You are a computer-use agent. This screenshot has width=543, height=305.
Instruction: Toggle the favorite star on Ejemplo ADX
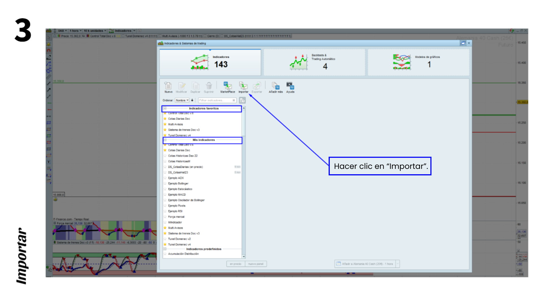click(x=165, y=178)
